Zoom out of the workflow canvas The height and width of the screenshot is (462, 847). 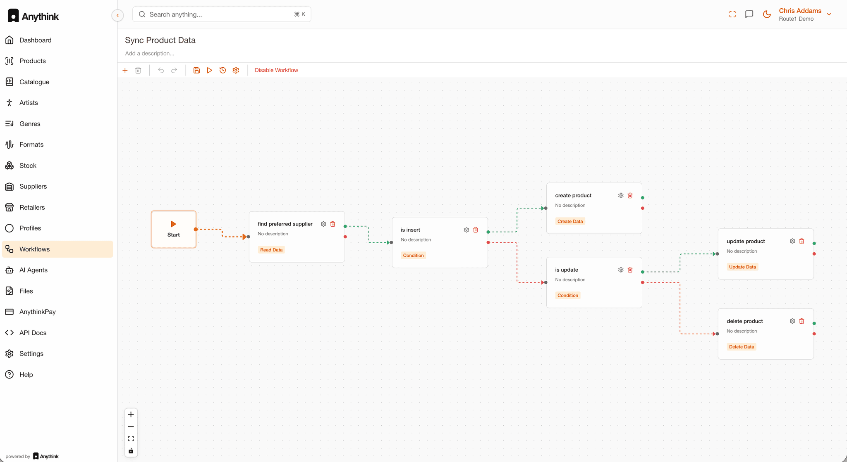point(131,426)
